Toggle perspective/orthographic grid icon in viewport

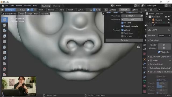138,47
